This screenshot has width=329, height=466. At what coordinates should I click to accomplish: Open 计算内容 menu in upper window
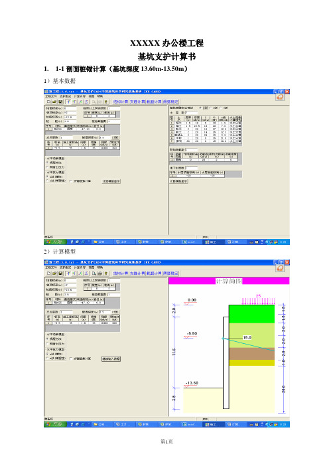pos(80,96)
